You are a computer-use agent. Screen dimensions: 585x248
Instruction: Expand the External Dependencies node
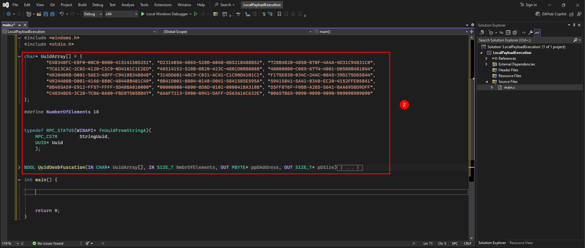(486, 64)
